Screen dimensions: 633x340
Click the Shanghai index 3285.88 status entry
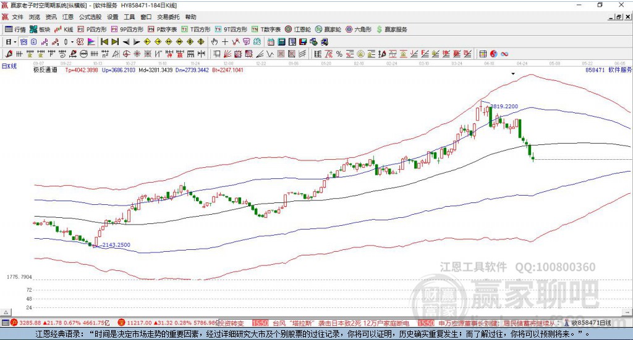click(x=60, y=323)
